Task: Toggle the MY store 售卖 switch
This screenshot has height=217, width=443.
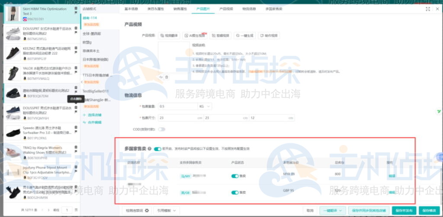Action: tap(235, 176)
